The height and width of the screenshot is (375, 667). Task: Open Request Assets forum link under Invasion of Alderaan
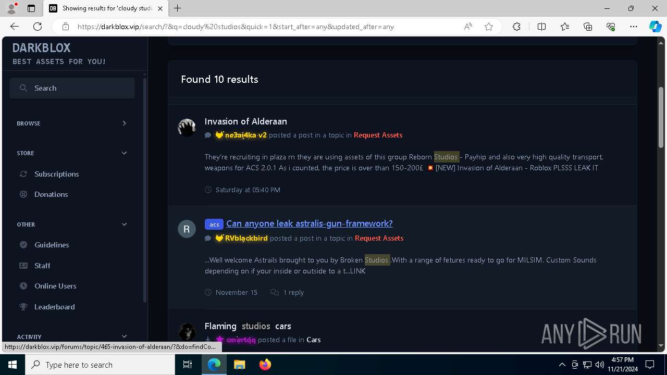(x=378, y=135)
